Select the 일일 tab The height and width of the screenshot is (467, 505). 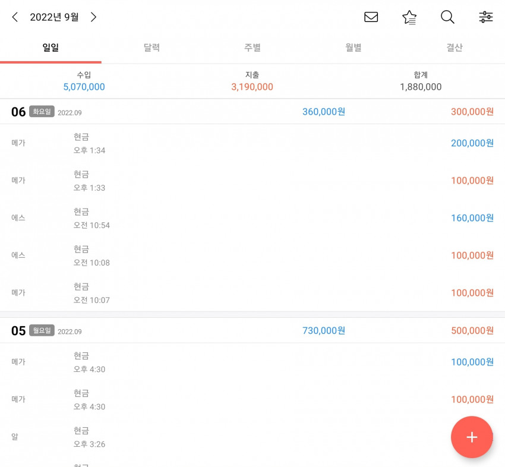click(x=50, y=48)
